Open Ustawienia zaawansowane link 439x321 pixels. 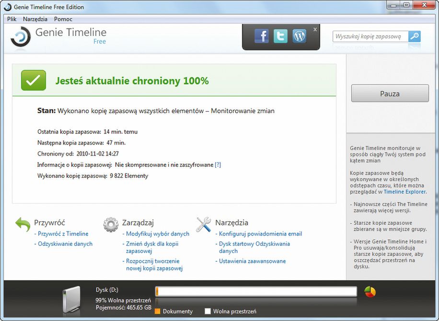coord(252,261)
